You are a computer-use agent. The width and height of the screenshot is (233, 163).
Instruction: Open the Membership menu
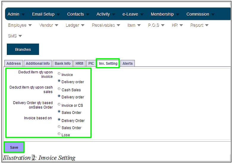[165, 14]
